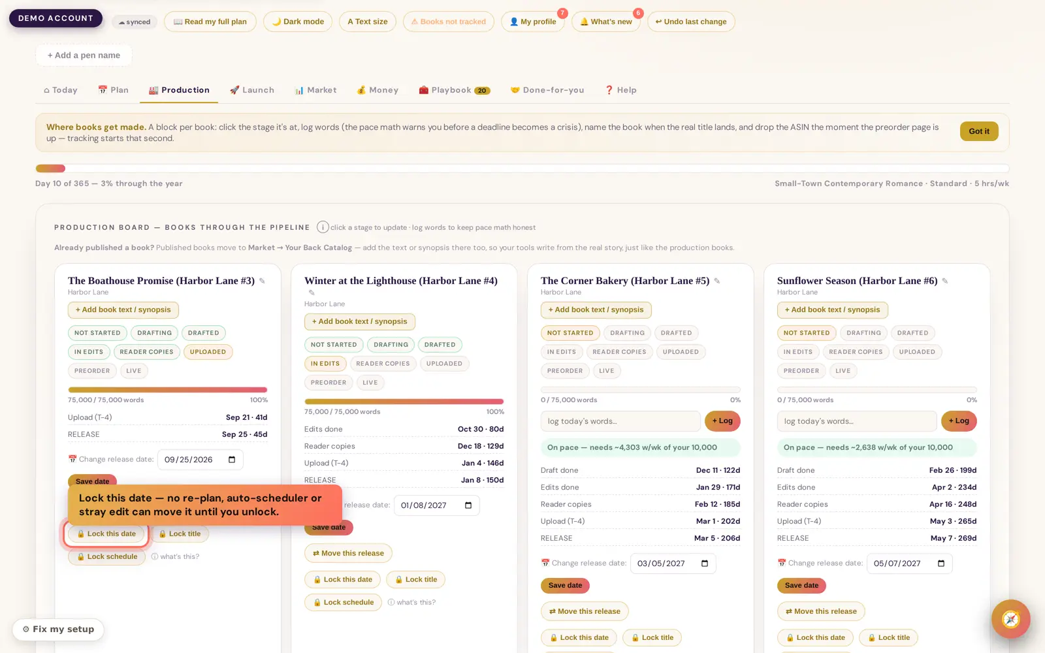Save date for The Corner Bakery

click(565, 586)
